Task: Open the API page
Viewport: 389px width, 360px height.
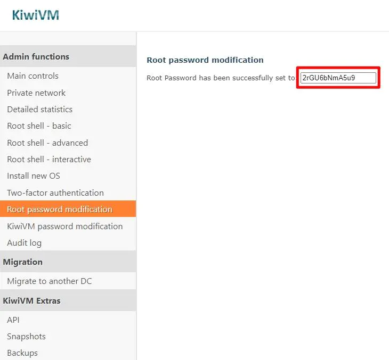Action: pos(13,320)
